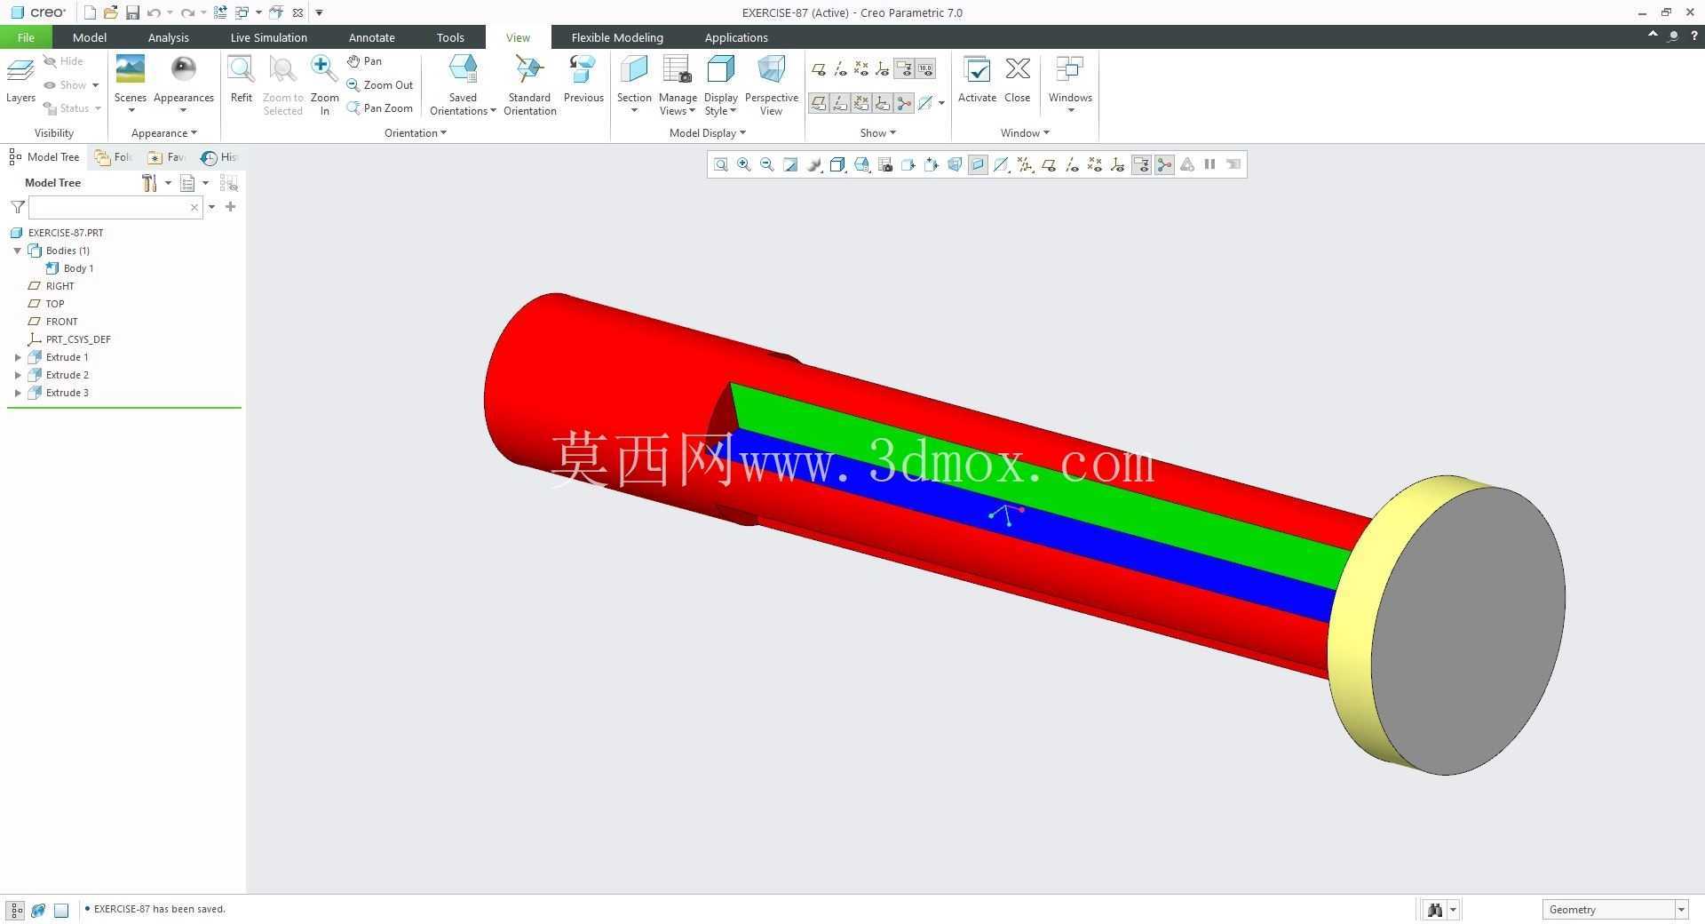Viewport: 1705px width, 924px height.
Task: Toggle annotation display in ribbon Show group
Action: click(x=904, y=69)
